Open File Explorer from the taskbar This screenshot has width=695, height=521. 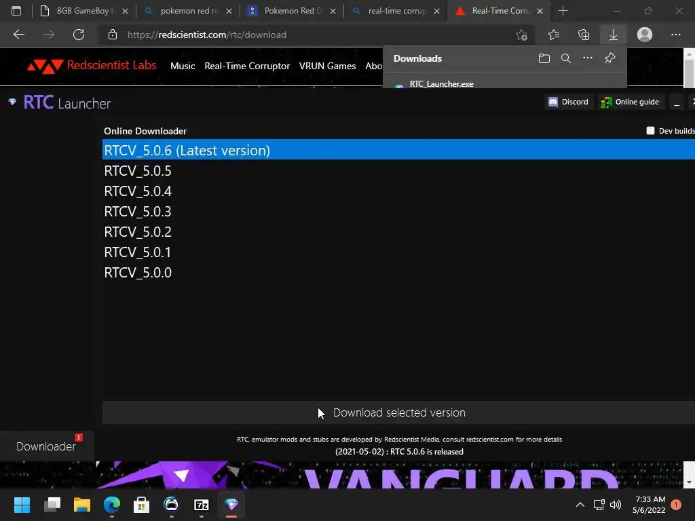coord(82,505)
